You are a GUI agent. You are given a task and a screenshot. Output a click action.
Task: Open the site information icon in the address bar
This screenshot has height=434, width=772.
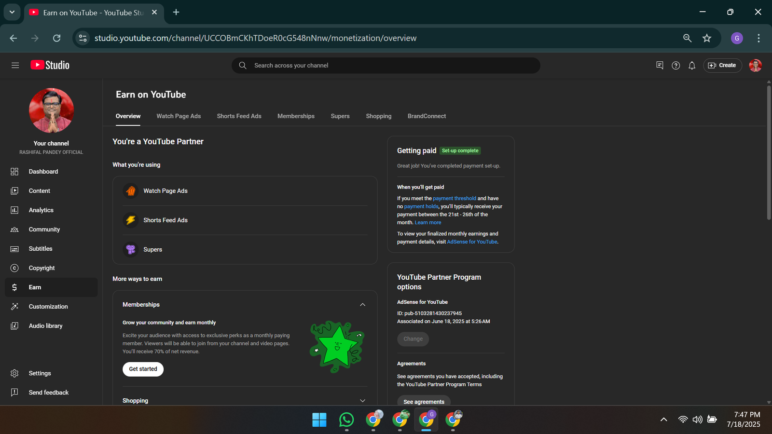click(x=83, y=38)
